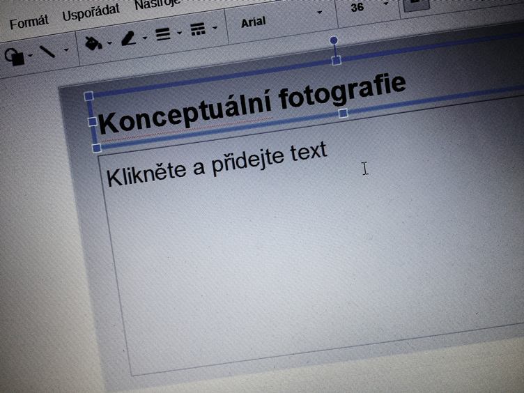The image size is (524, 393).
Task: Open line weight dropdown arrow
Action: point(180,33)
